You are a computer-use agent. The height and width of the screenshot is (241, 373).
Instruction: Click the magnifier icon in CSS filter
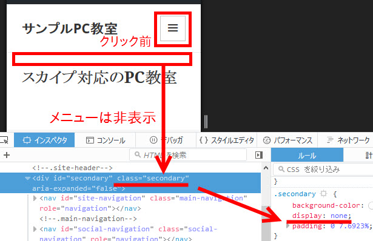pos(281,169)
